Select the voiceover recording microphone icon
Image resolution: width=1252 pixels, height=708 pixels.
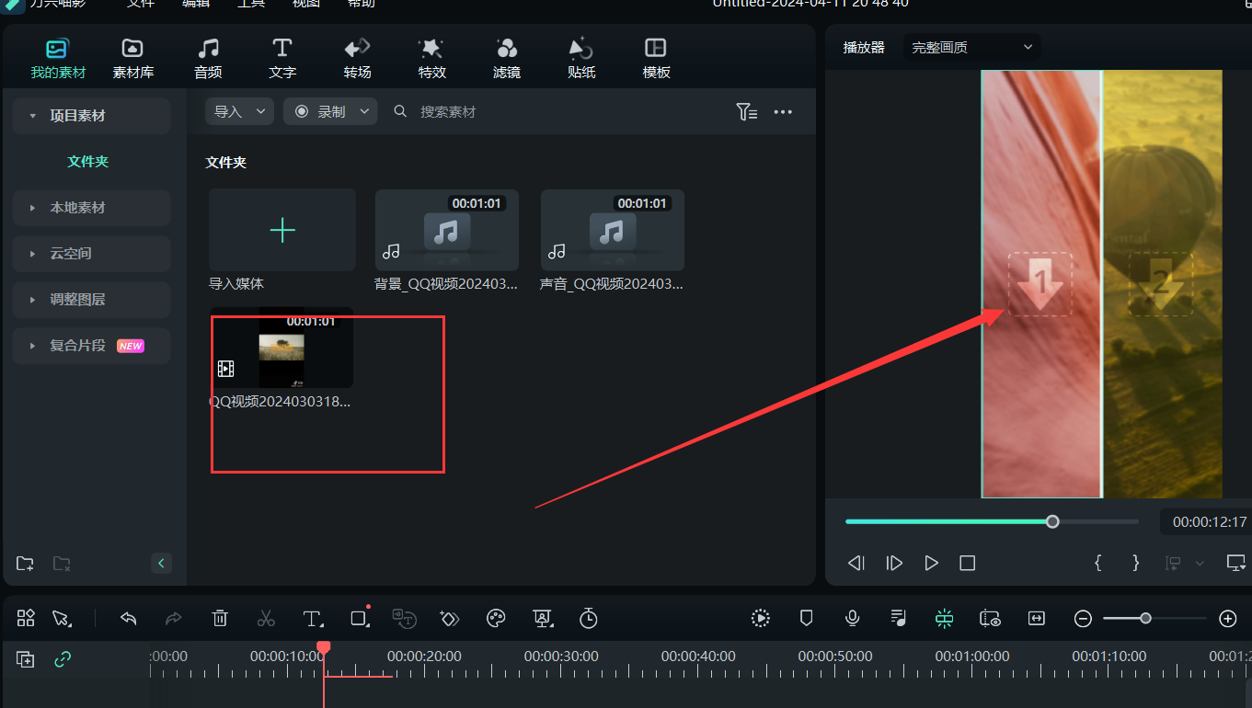tap(852, 618)
